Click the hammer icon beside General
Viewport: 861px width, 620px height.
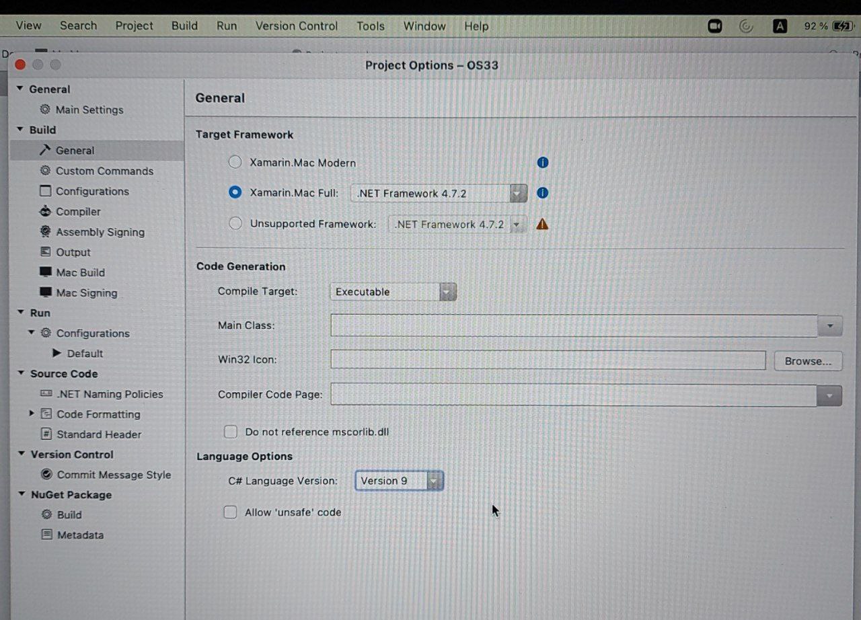coord(45,150)
